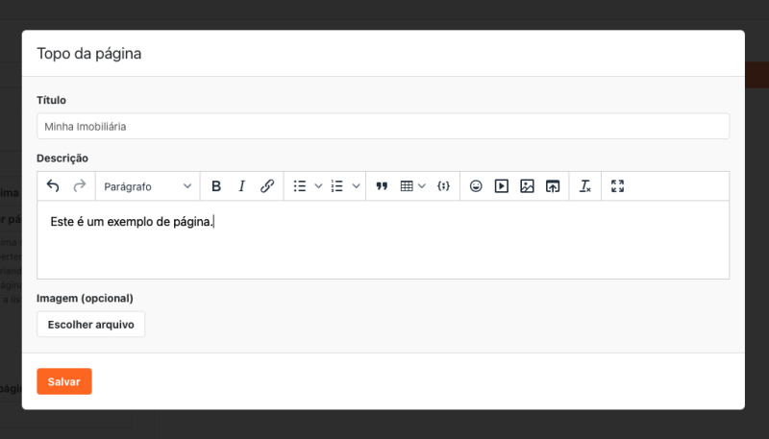Open the emoji picker
The image size is (769, 439).
coord(476,186)
